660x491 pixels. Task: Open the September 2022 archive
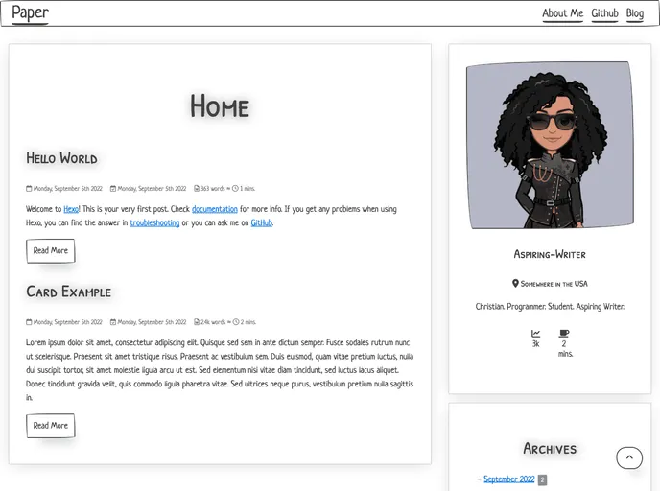(508, 479)
